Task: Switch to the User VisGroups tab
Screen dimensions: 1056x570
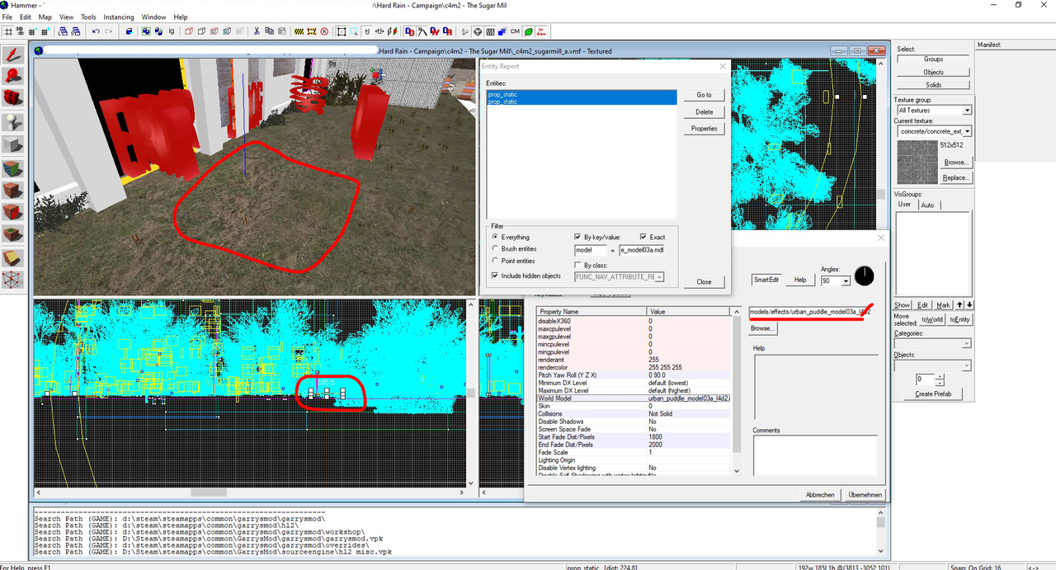Action: point(905,205)
